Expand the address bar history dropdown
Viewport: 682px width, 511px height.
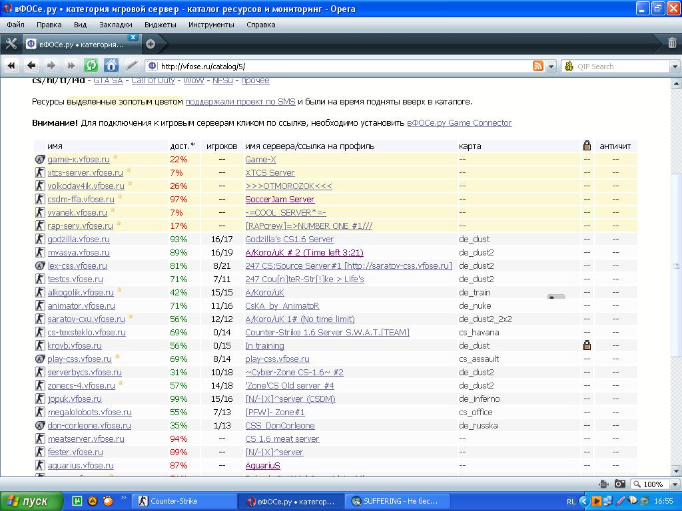tap(551, 67)
